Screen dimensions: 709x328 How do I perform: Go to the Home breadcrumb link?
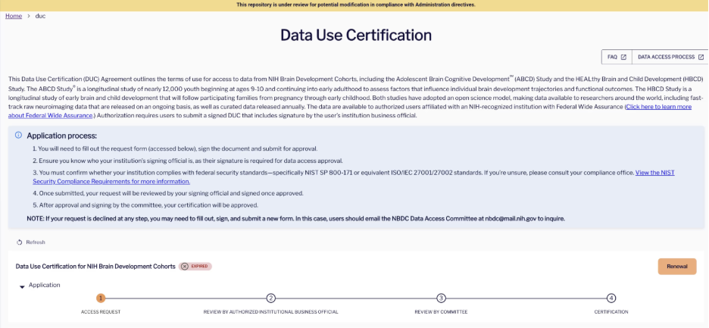pos(14,16)
